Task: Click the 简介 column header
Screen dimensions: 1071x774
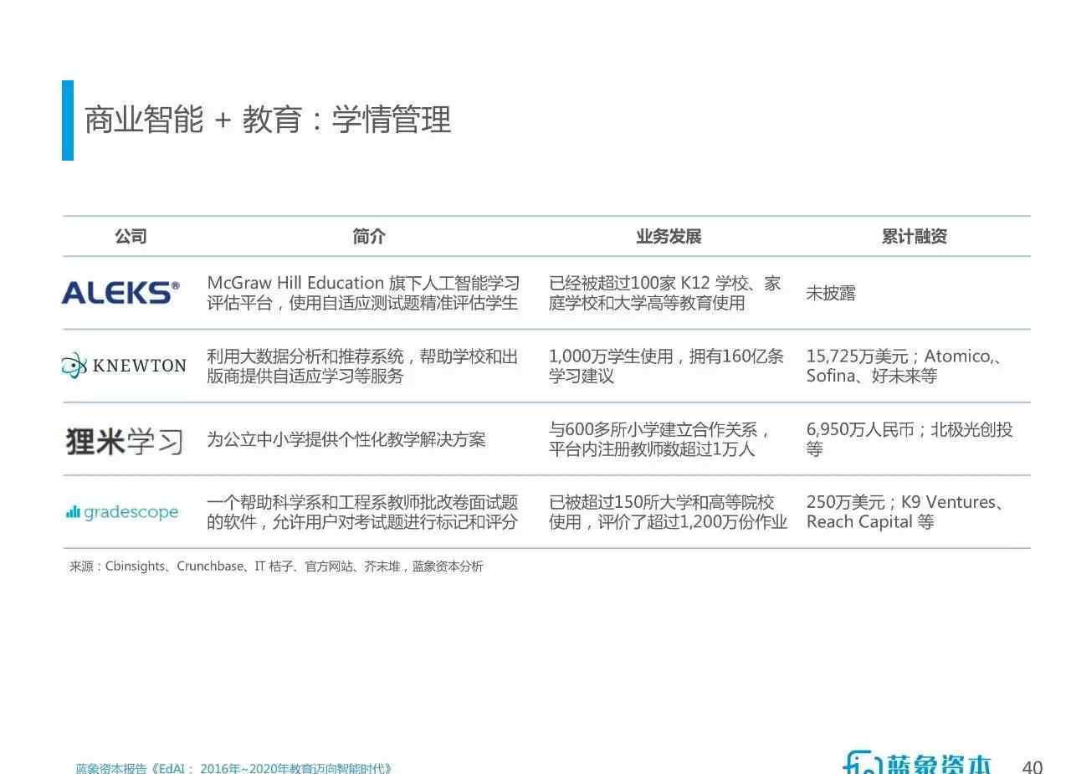Action: click(x=369, y=237)
